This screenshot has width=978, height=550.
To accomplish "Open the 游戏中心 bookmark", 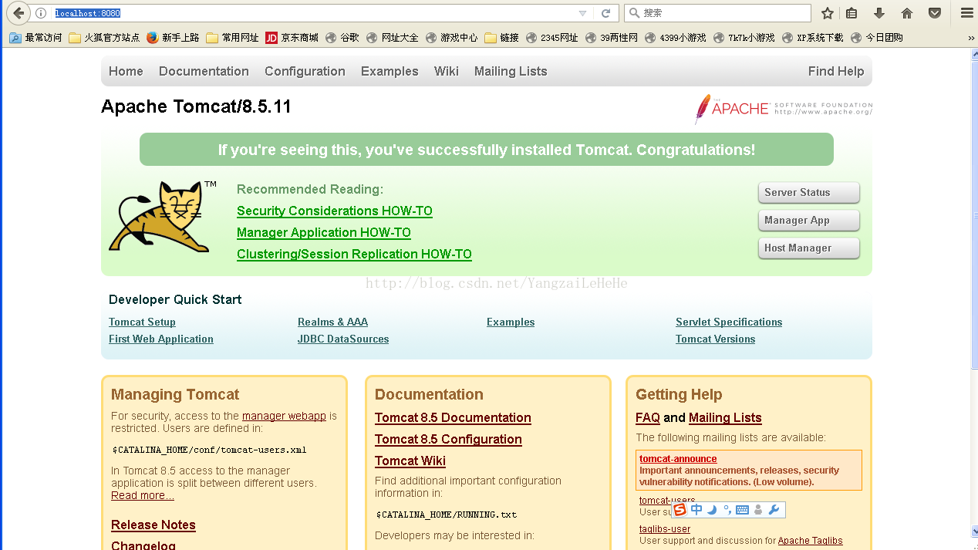I will pos(451,37).
